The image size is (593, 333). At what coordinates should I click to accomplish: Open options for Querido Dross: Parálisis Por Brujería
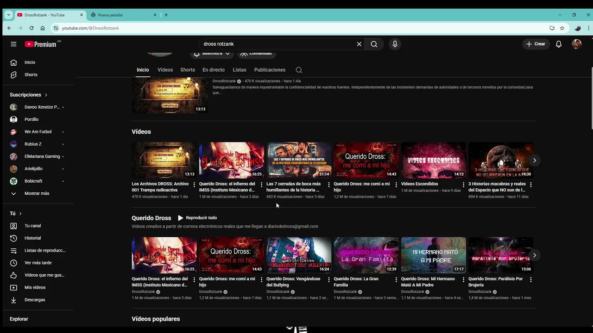[x=531, y=280]
